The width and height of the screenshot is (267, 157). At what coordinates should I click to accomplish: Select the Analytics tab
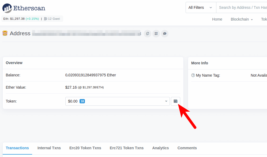point(160,148)
